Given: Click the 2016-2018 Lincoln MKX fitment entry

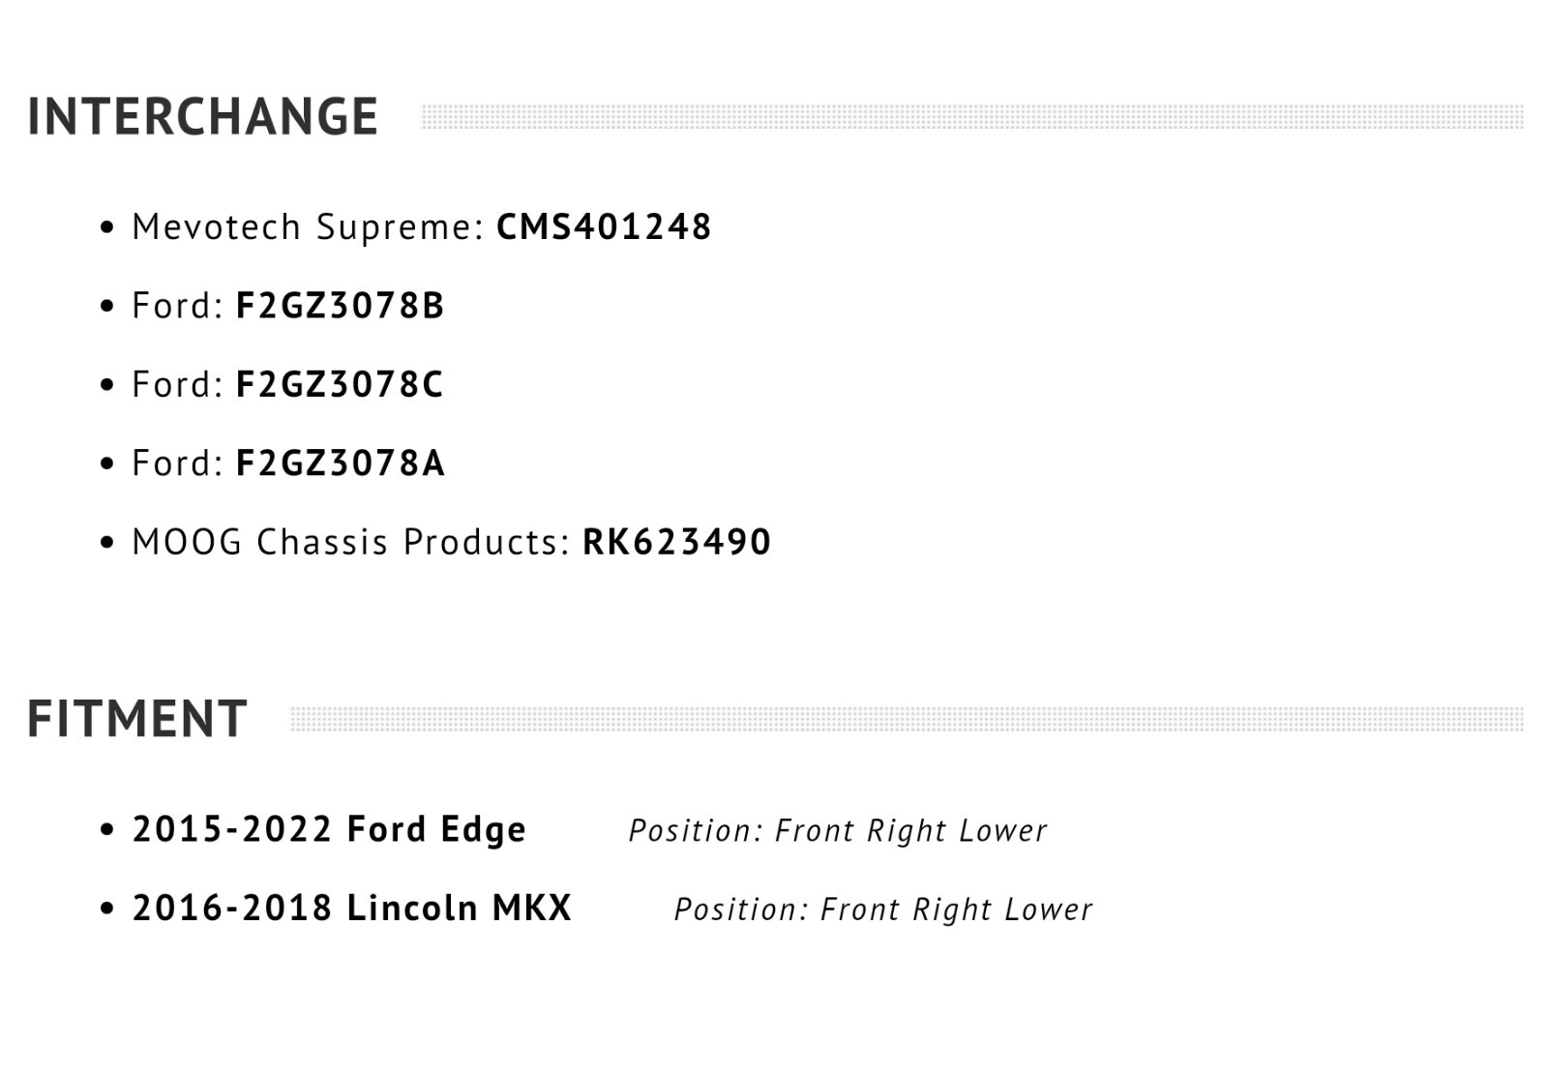Looking at the screenshot, I should (x=352, y=909).
